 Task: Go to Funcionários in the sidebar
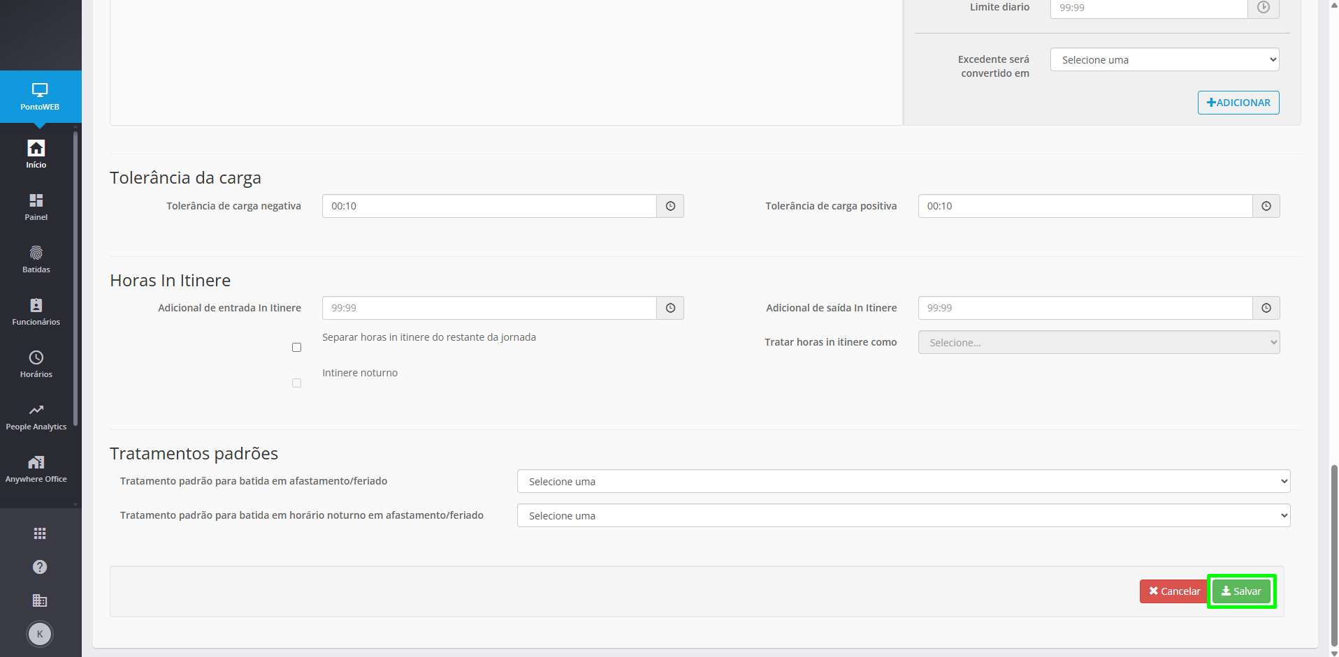click(36, 311)
